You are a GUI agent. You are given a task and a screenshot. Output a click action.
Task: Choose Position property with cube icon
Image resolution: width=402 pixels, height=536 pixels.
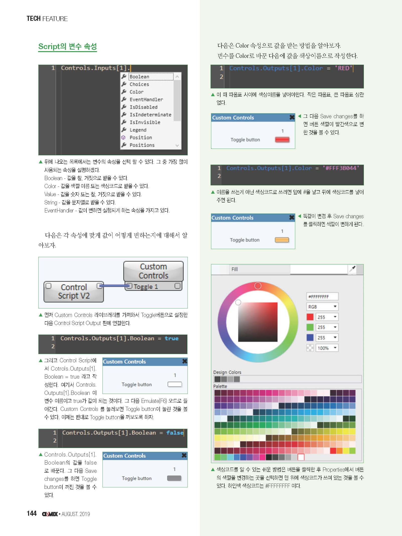click(141, 137)
